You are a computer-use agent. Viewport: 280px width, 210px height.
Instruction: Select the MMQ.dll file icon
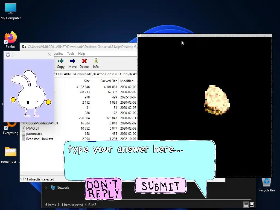pos(24,129)
